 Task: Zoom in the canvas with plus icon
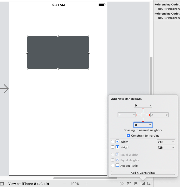click(86, 184)
